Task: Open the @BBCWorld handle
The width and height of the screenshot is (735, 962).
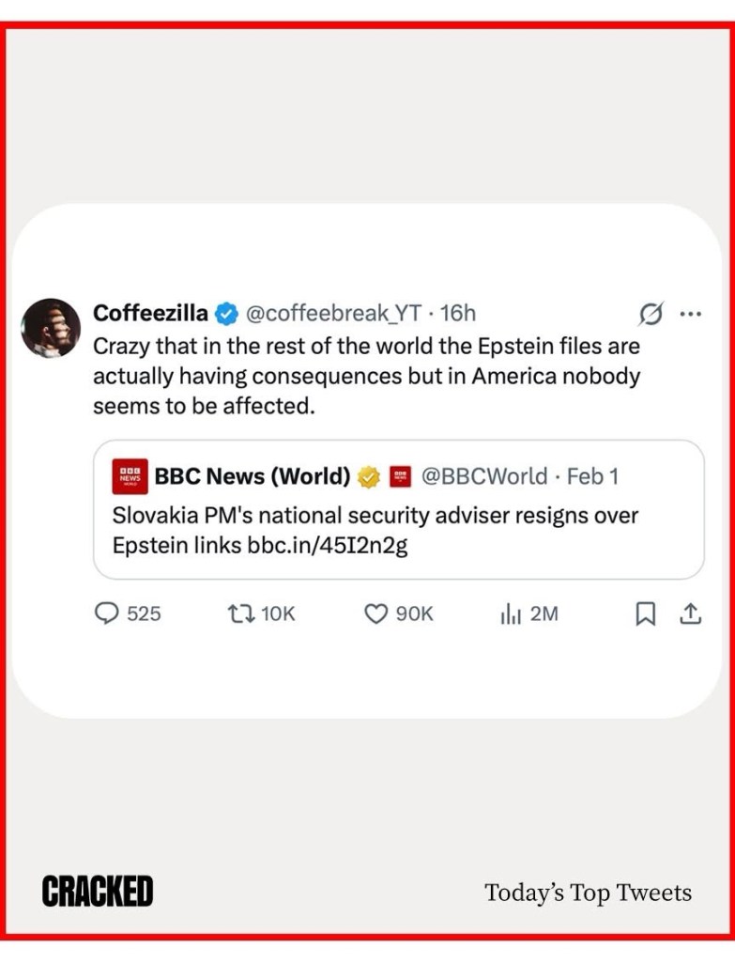Action: tap(483, 476)
